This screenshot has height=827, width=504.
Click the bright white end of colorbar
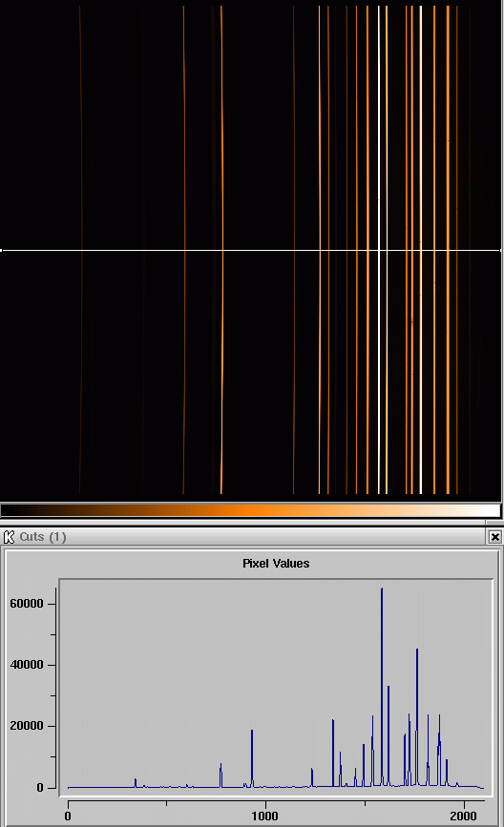tap(488, 510)
